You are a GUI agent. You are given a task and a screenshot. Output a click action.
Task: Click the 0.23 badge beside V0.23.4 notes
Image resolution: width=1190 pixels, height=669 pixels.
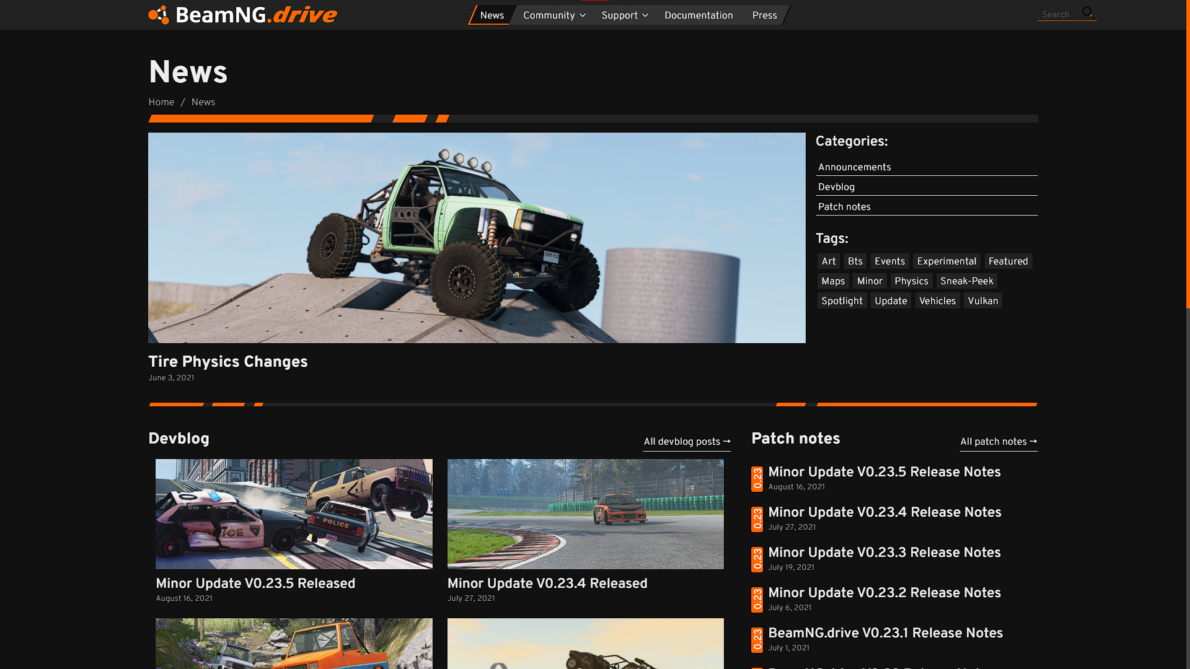(757, 519)
